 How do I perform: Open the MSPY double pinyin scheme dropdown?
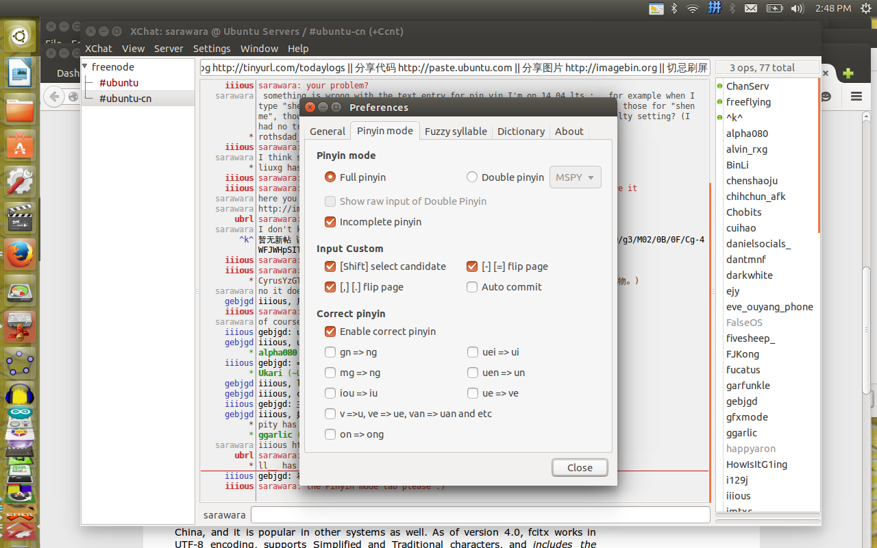click(x=576, y=177)
